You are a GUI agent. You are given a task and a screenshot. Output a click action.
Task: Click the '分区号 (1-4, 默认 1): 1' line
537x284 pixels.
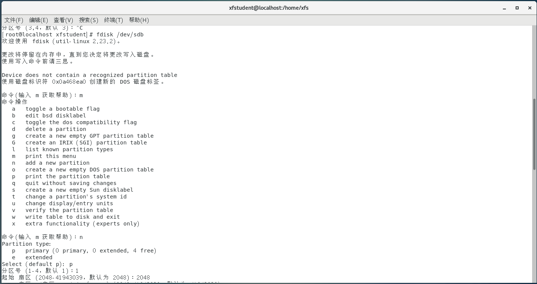pos(40,271)
